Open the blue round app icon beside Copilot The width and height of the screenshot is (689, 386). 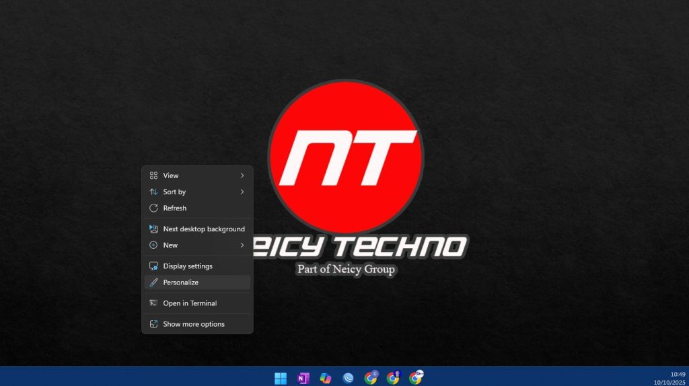(x=348, y=378)
